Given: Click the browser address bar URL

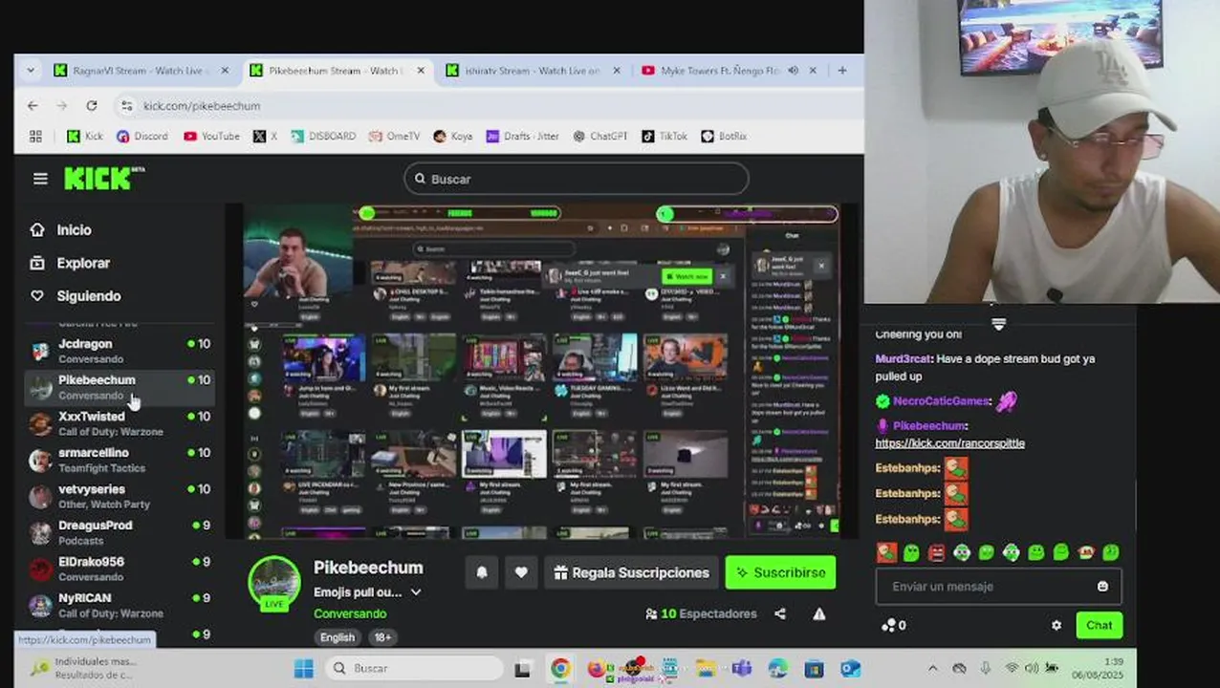Looking at the screenshot, I should [x=202, y=106].
